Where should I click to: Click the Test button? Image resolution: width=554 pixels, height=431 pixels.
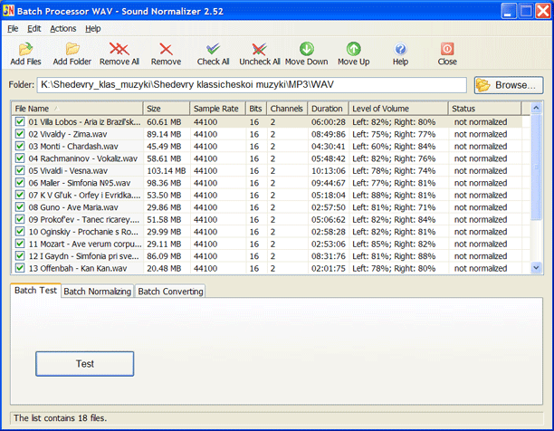(85, 363)
